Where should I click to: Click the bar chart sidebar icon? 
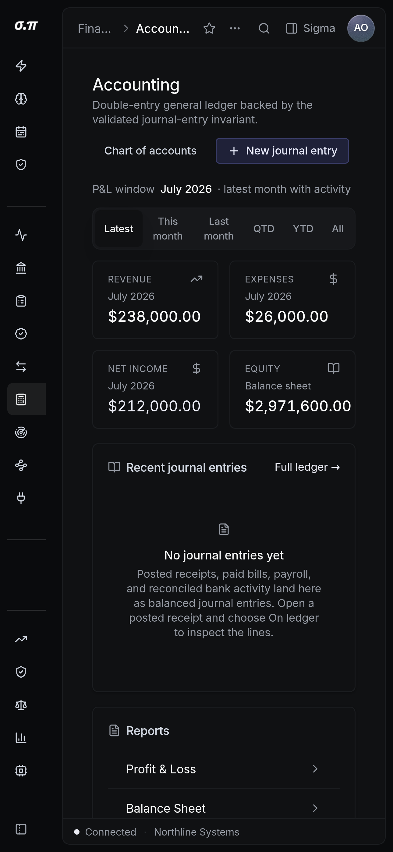coord(21,738)
